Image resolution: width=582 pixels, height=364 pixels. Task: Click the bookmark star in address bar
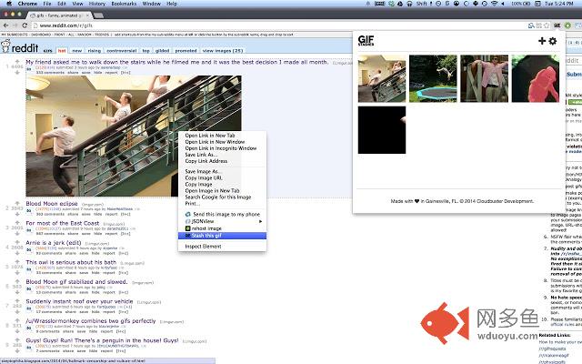547,25
